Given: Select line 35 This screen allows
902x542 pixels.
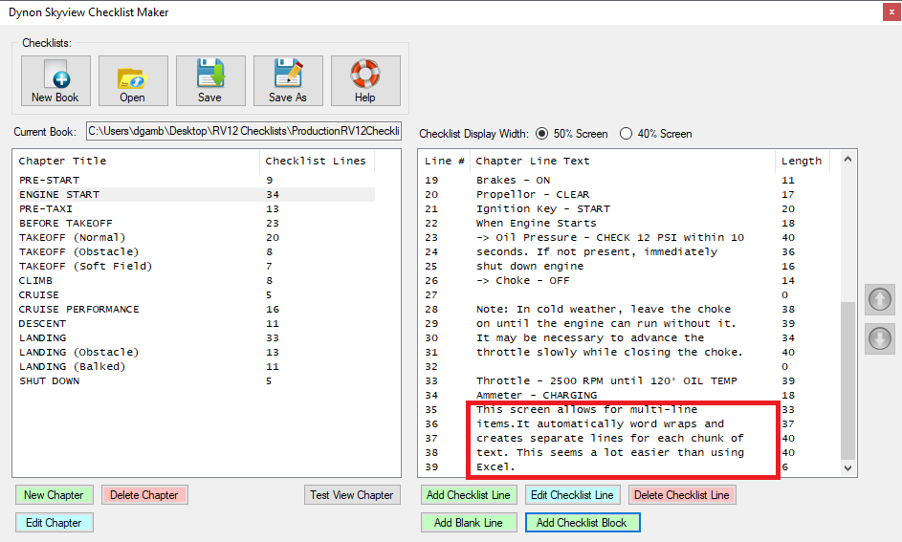Looking at the screenshot, I should tap(627, 410).
